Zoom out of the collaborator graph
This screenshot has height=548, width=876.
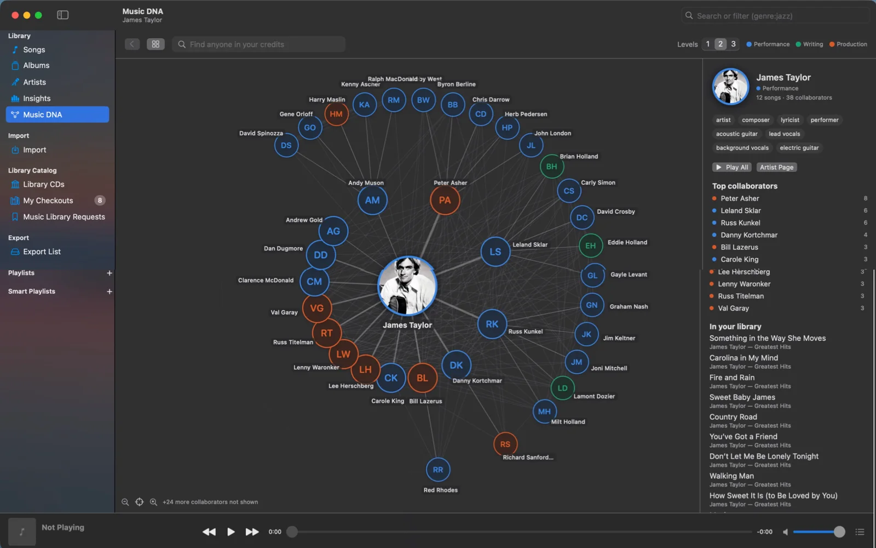tap(125, 502)
